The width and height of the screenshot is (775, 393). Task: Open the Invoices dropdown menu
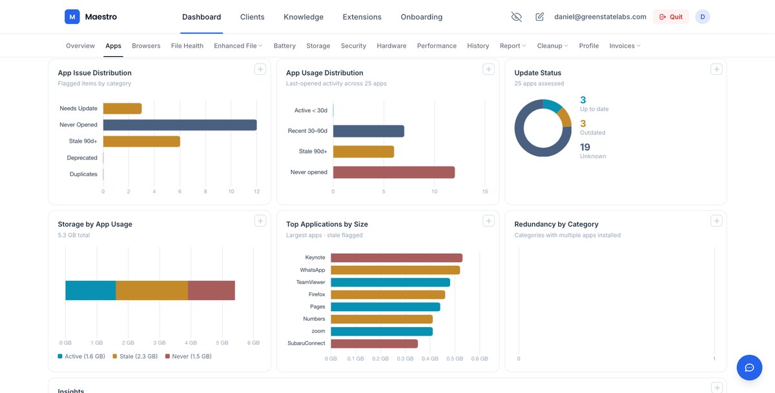click(x=625, y=46)
